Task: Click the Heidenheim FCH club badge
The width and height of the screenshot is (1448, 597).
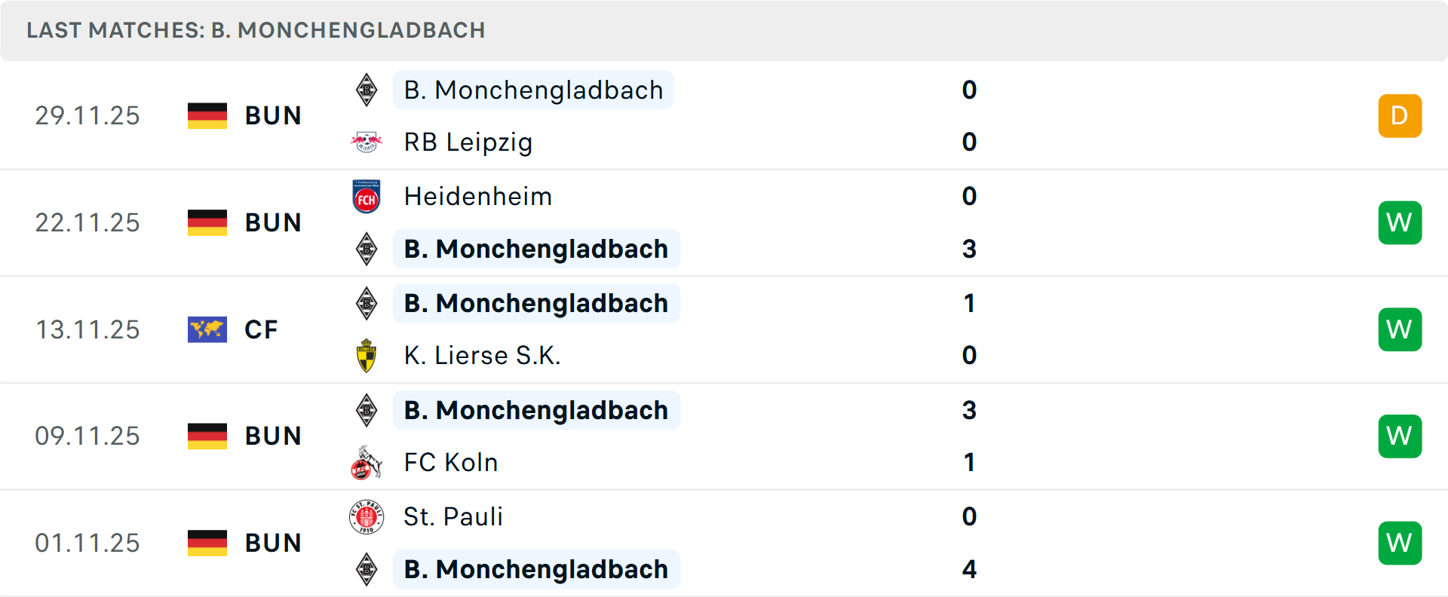Action: [367, 196]
